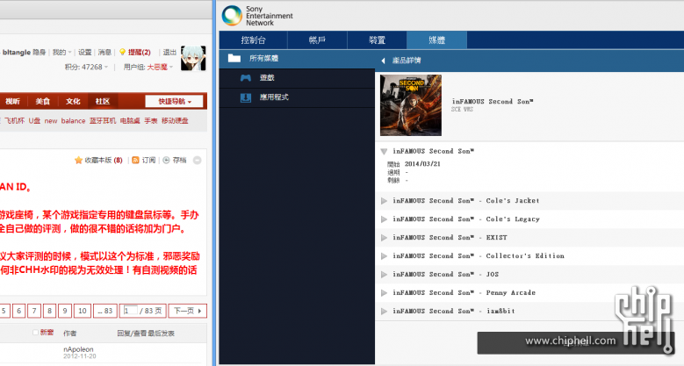
Task: Go to forum page 8
Action: tap(49, 311)
